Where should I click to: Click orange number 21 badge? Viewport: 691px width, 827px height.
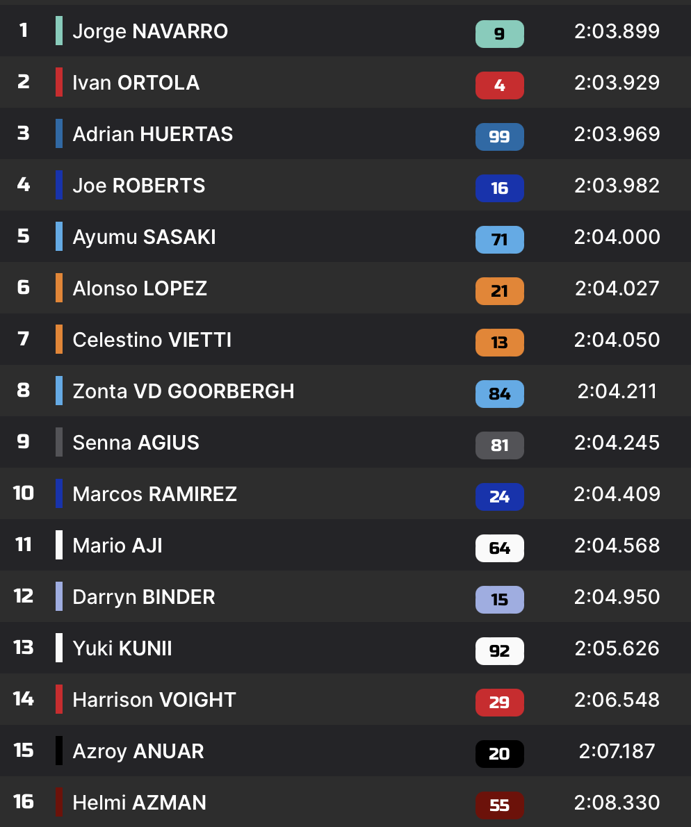(499, 291)
